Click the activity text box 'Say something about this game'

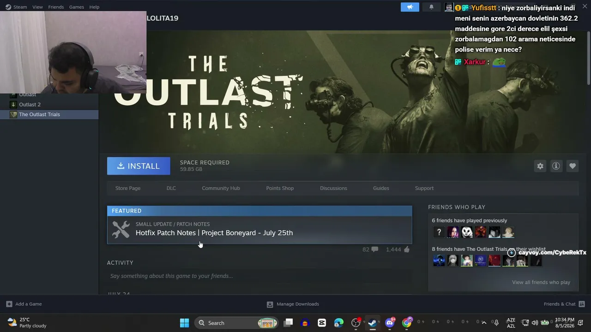point(259,276)
